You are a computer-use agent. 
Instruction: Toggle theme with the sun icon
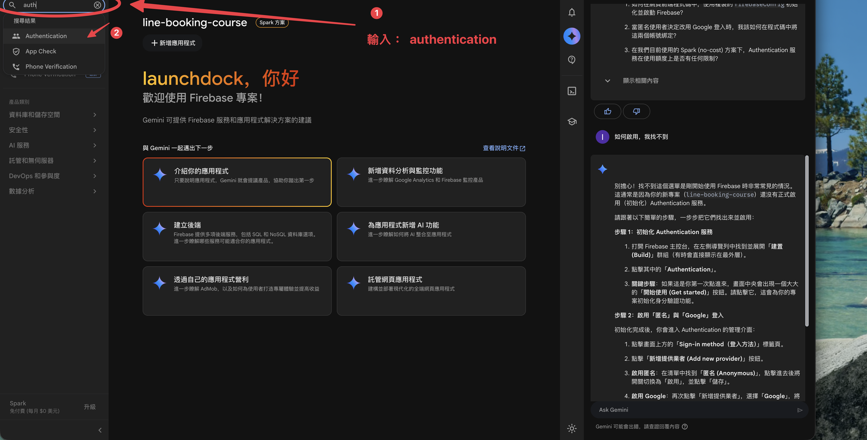pos(572,428)
